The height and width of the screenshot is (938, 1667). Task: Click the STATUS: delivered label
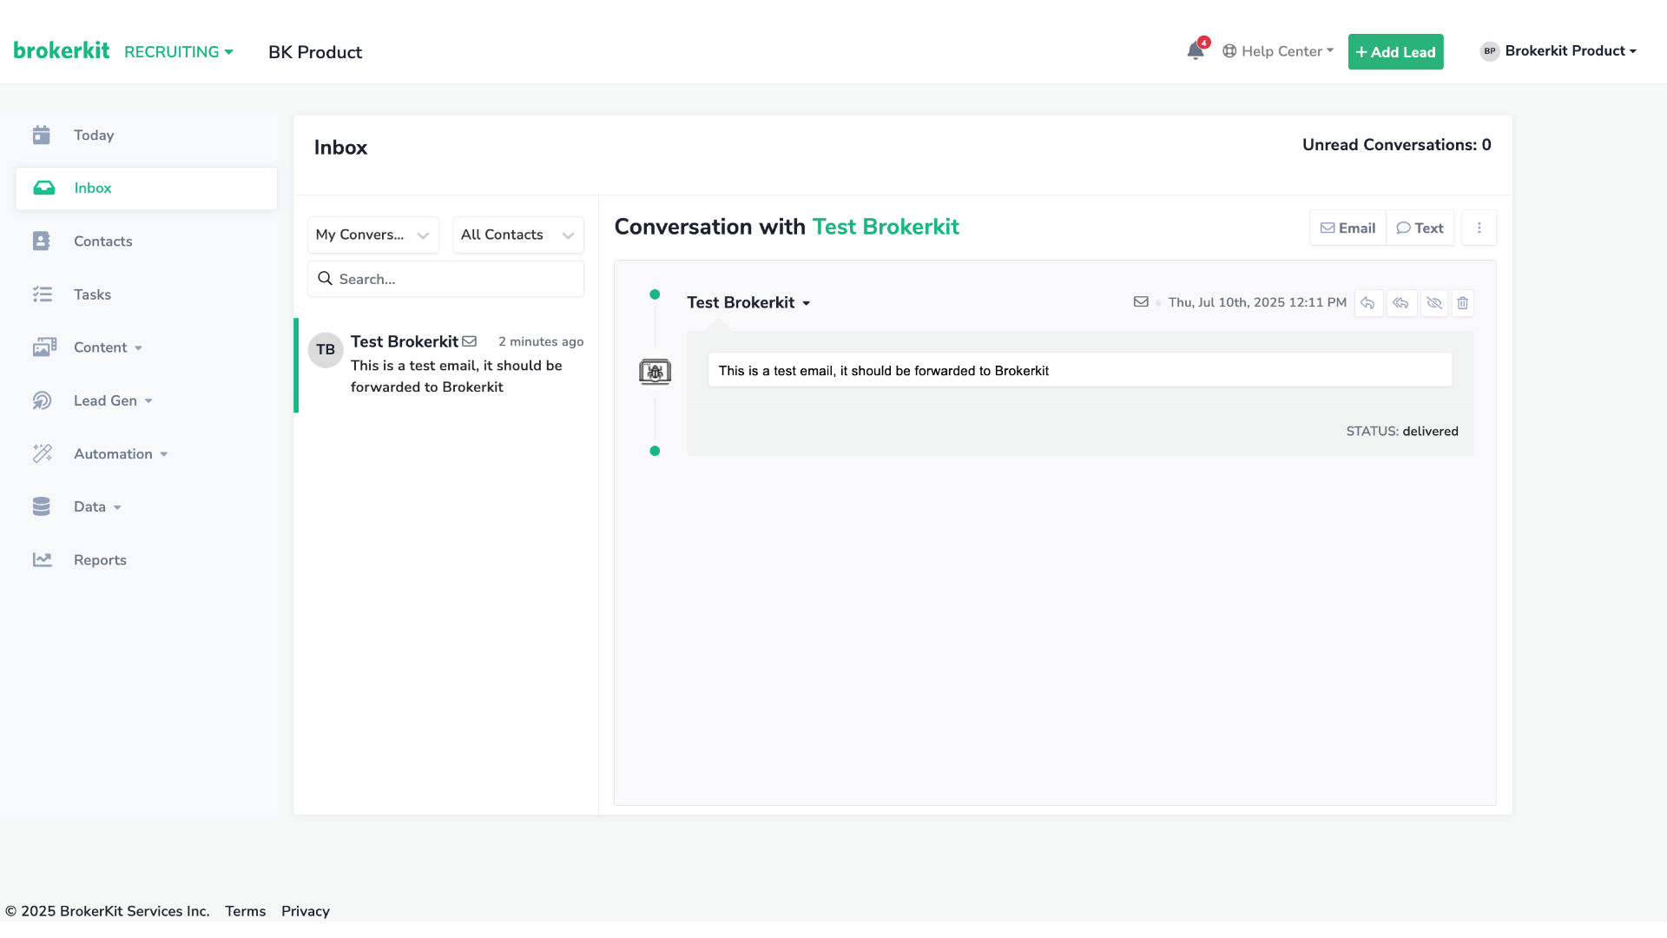[1402, 432]
